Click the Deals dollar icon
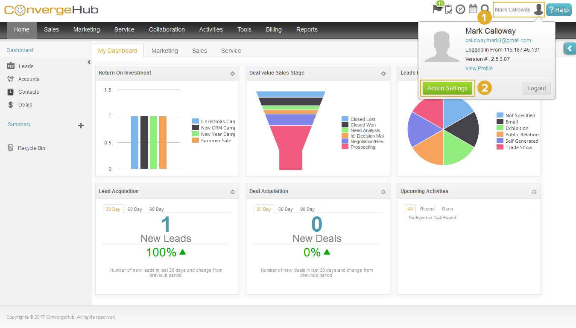The image size is (576, 328). (11, 105)
